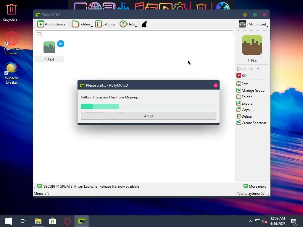Viewport: 303px width, 227px height.
Task: Open File Explorer from the taskbar
Action: click(38, 221)
